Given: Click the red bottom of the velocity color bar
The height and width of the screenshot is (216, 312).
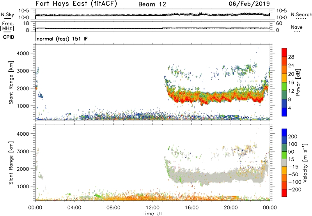Looking at the screenshot, I should coord(284,193).
